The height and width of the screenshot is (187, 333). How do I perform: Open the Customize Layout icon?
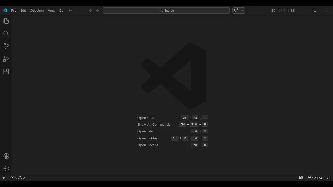point(273,10)
